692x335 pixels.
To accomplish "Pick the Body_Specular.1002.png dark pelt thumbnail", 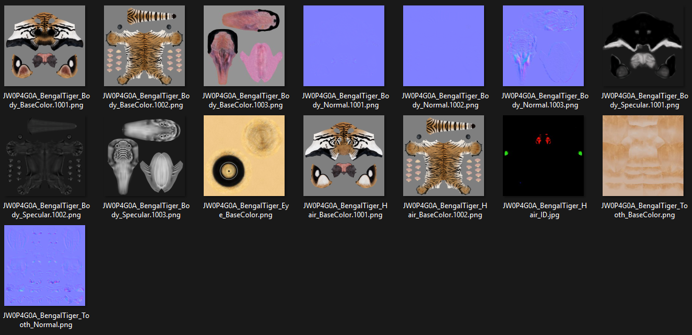I will click(x=44, y=156).
